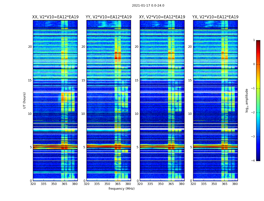
Task: Click the 'UT (hours)' y-axis label
Action: (x=25, y=100)
